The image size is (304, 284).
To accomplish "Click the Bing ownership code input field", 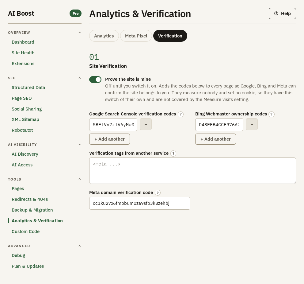I will pyautogui.click(x=219, y=125).
